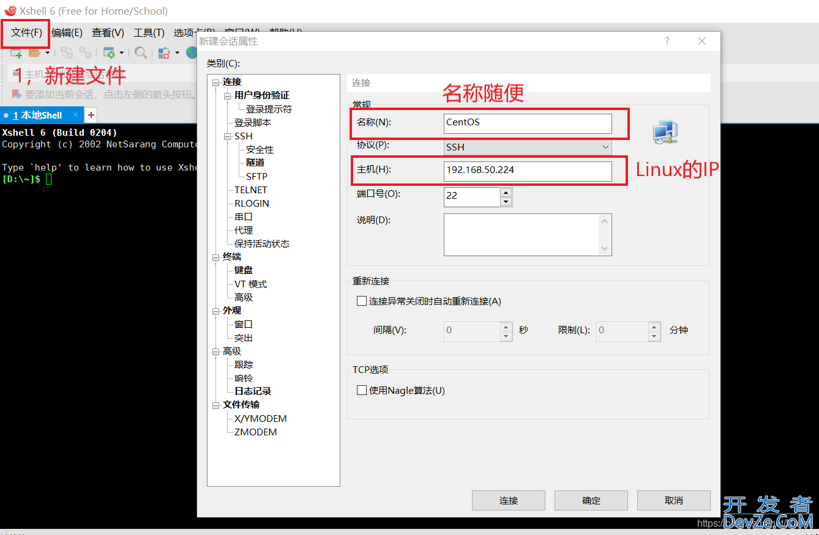Select 登录提示符 in the category tree
The height and width of the screenshot is (535, 819).
[x=269, y=109]
